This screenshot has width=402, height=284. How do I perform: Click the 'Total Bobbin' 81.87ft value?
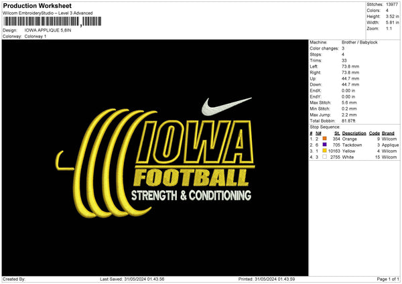click(348, 121)
